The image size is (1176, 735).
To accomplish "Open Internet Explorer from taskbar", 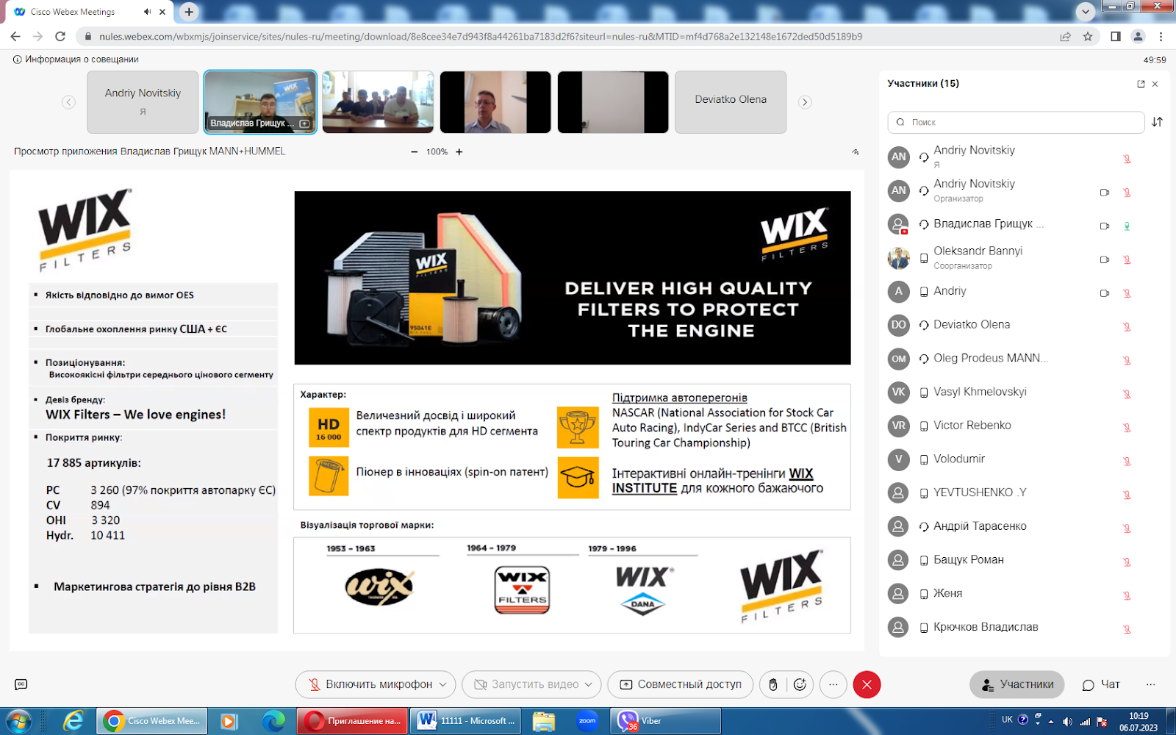I will (73, 721).
